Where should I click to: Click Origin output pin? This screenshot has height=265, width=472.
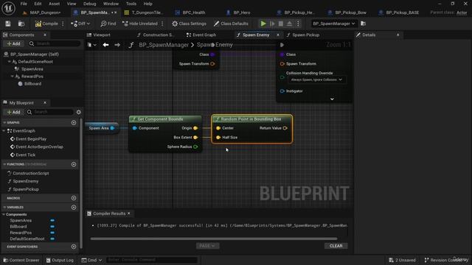tap(195, 128)
